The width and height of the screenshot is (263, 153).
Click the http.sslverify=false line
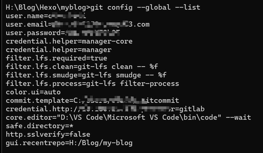coord(48,134)
